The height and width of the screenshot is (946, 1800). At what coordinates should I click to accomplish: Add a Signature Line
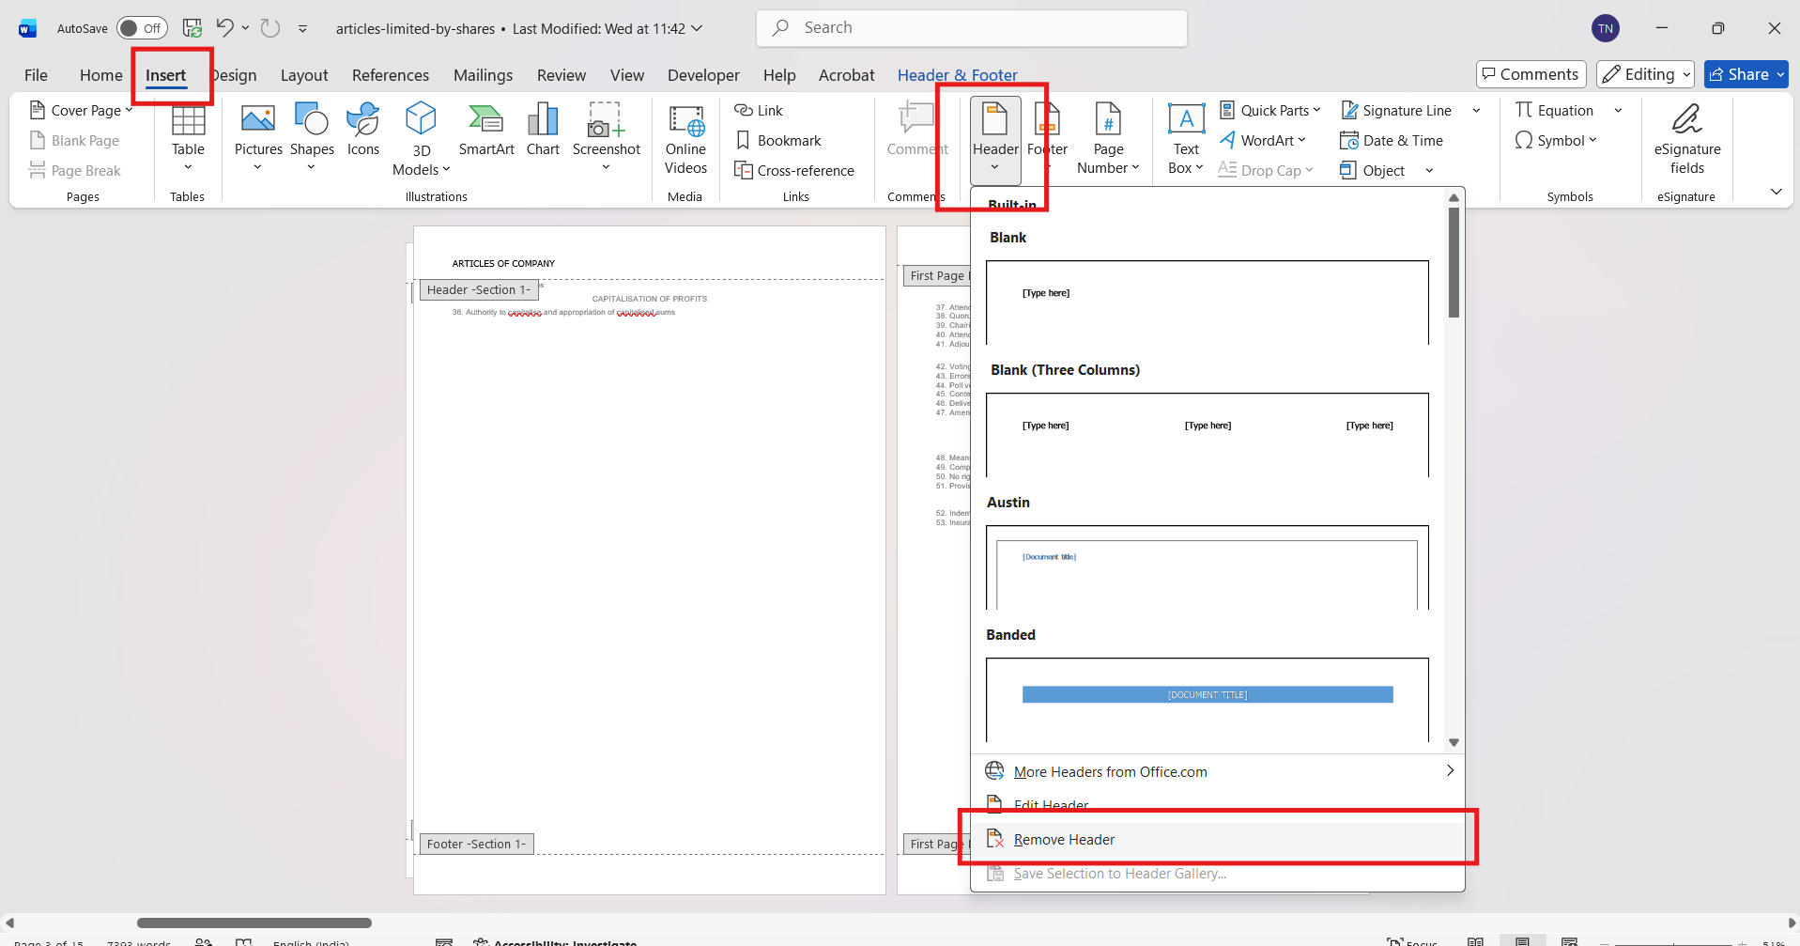coord(1396,110)
